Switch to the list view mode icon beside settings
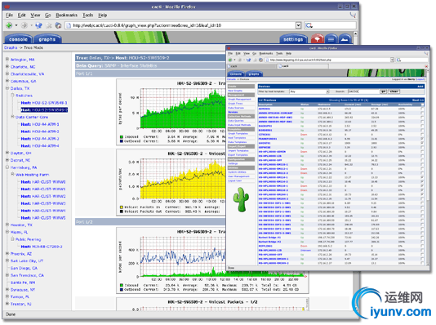 point(331,39)
